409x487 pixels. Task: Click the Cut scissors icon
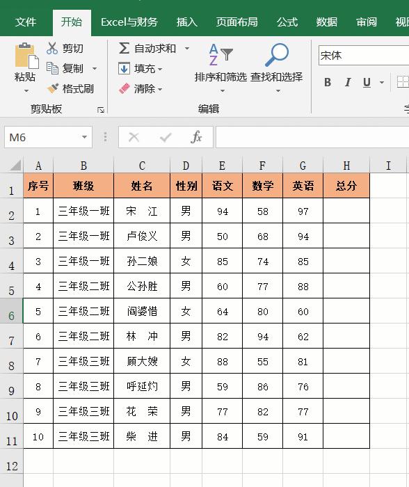(x=52, y=48)
